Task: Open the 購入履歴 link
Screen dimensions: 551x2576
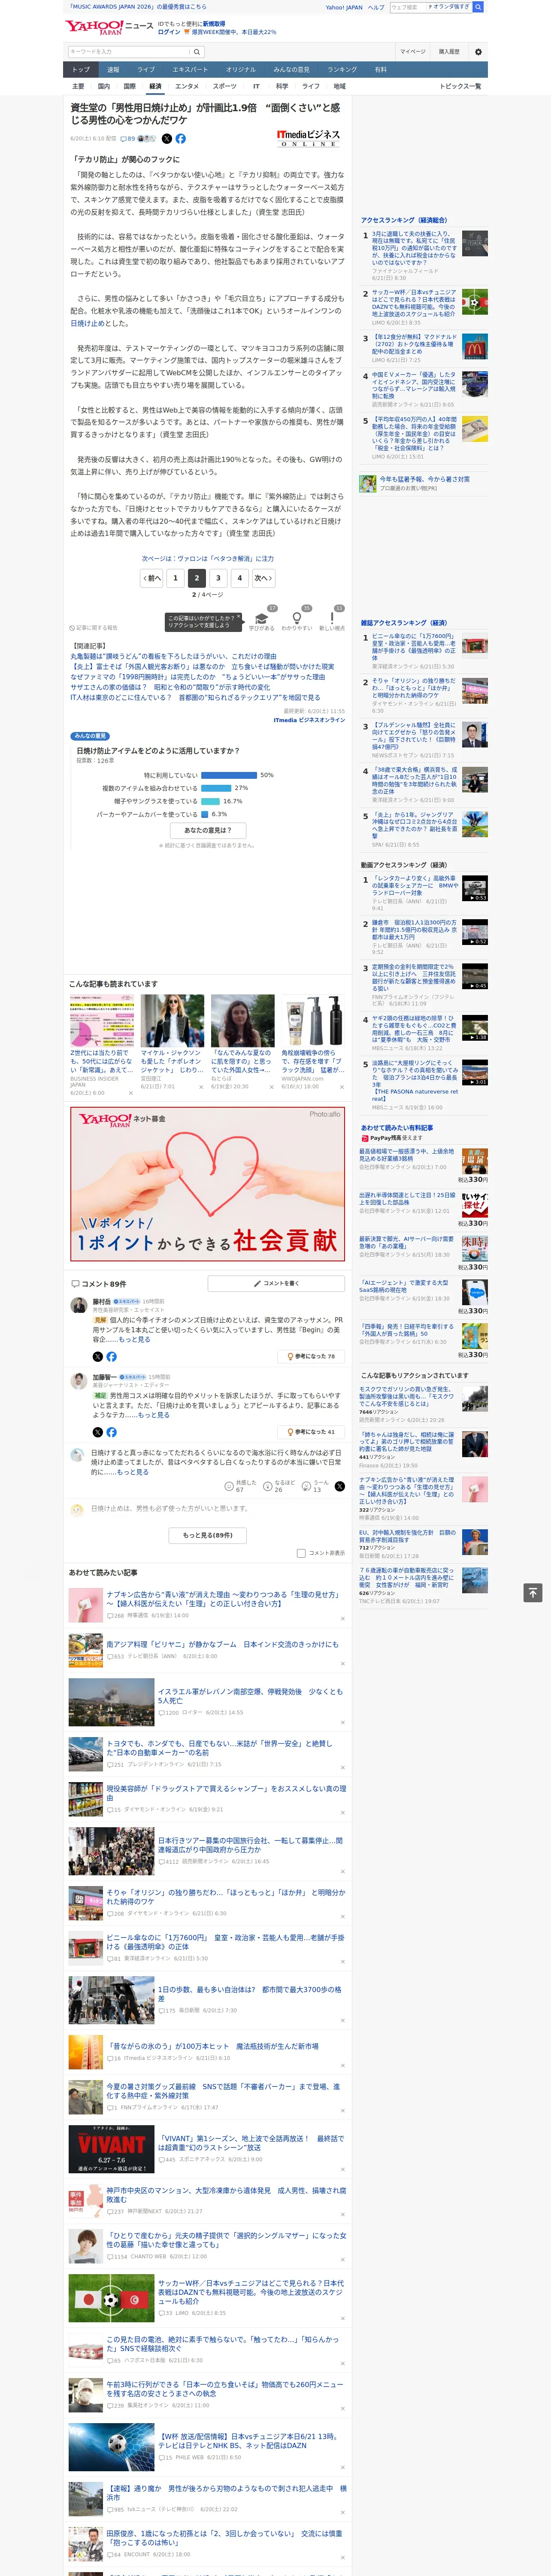Action: tap(449, 52)
